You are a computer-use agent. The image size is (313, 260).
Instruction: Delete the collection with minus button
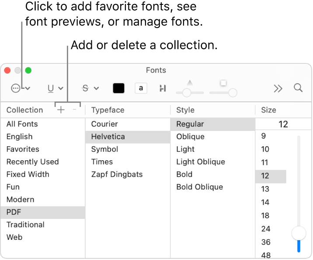[74, 110]
